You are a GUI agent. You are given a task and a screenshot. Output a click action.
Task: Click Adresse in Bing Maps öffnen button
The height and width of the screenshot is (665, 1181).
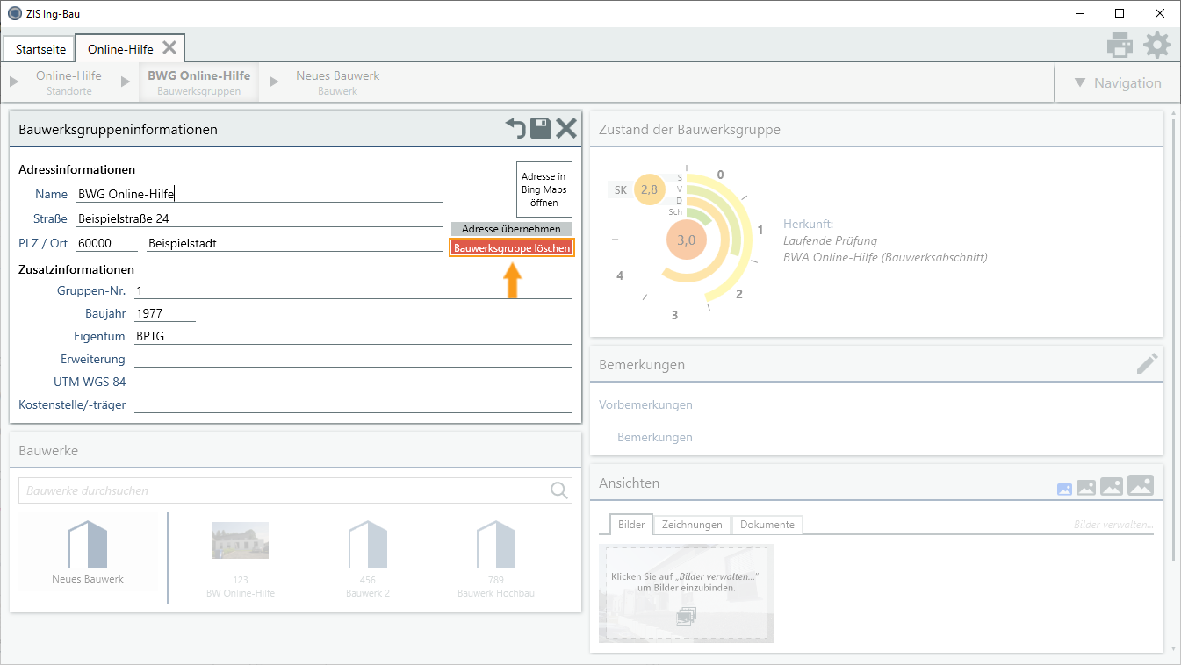tap(544, 189)
